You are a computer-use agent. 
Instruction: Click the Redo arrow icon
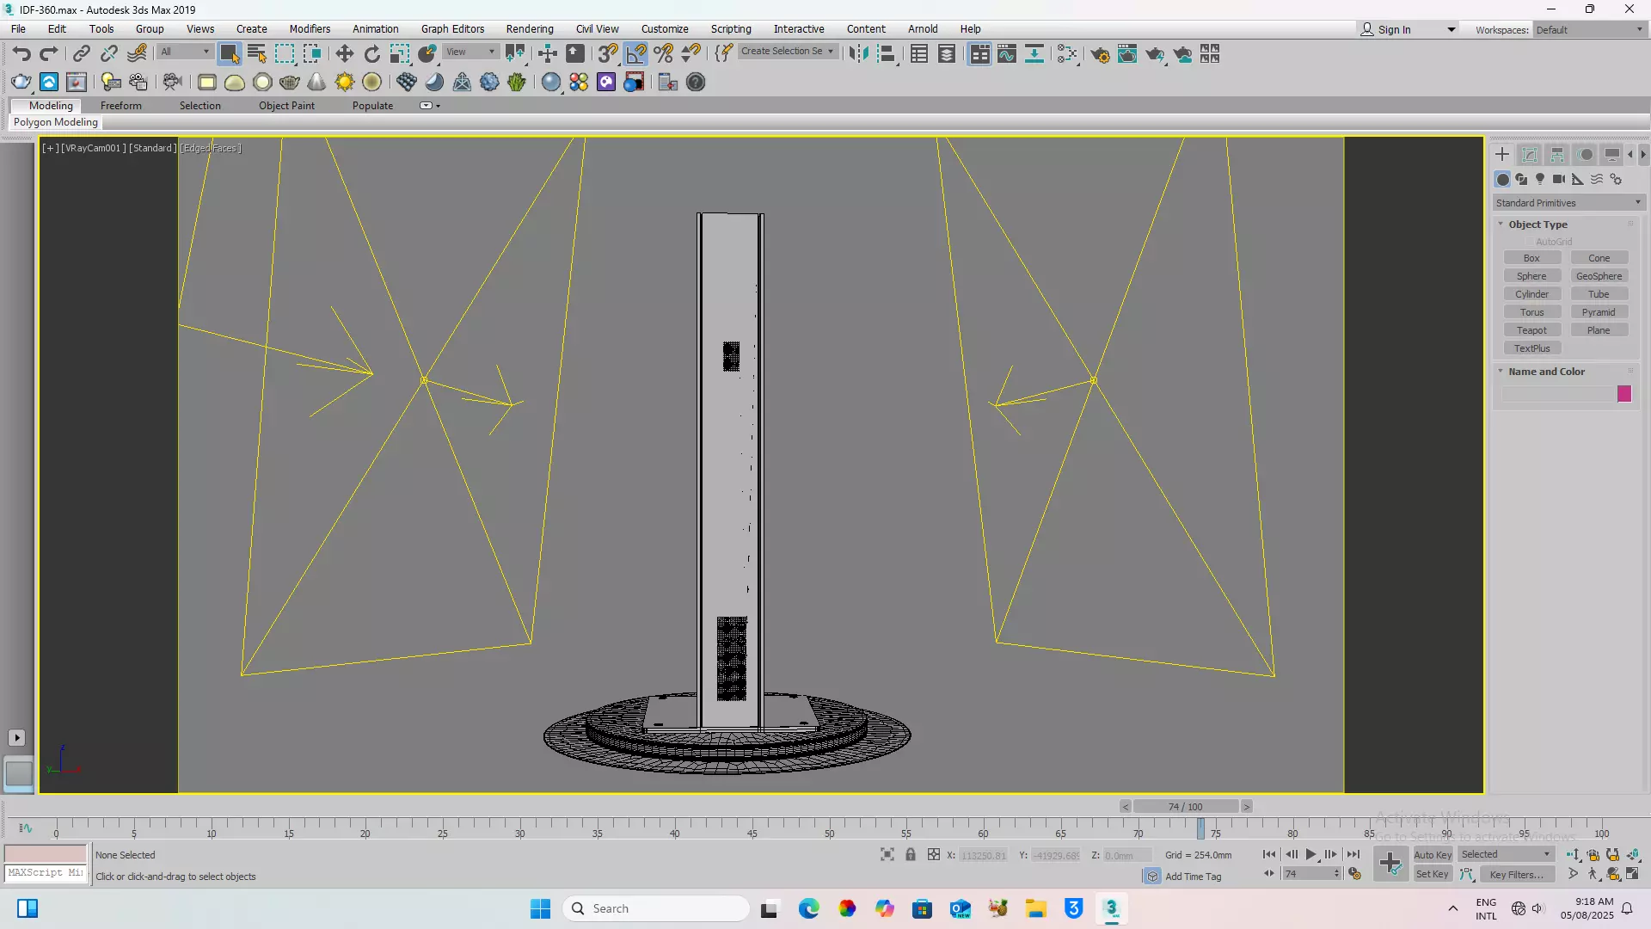click(x=49, y=54)
